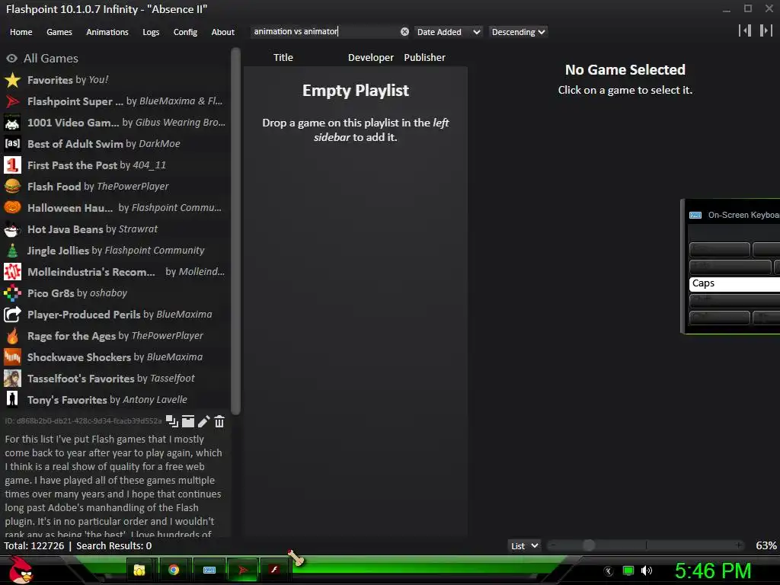This screenshot has width=780, height=585.
Task: Click the 5:46 PM clock
Action: point(713,571)
